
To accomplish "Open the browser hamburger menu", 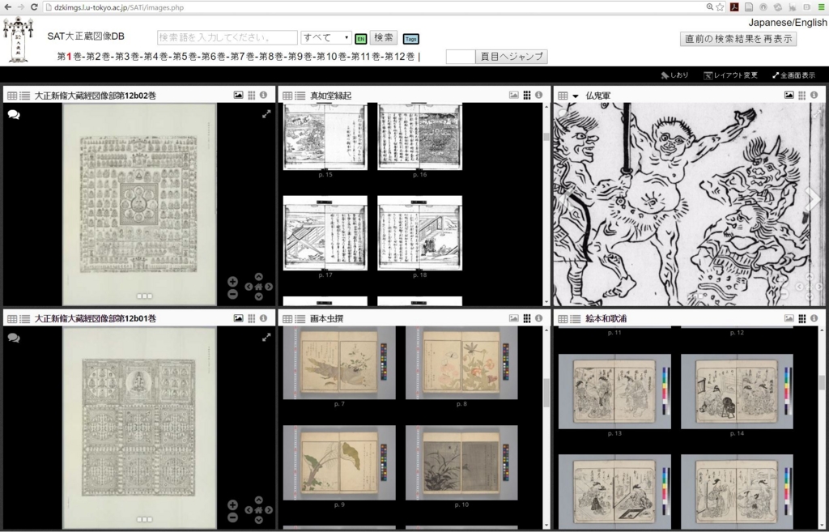I will coord(821,6).
